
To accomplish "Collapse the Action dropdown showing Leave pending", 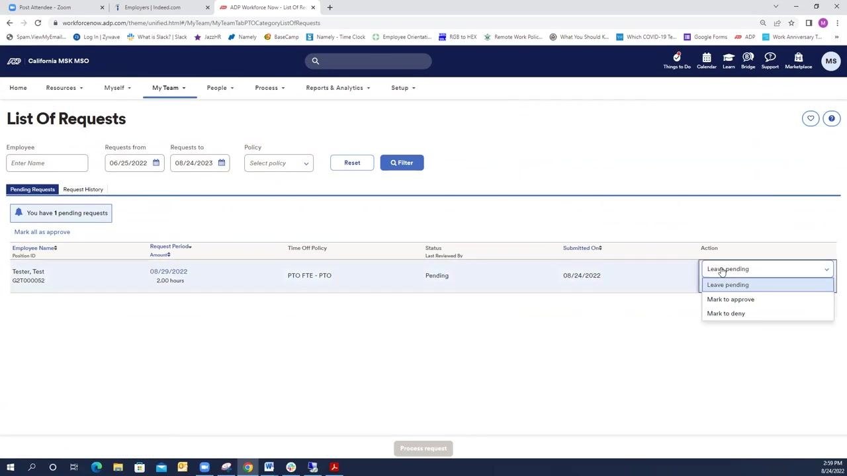I will coord(768,269).
